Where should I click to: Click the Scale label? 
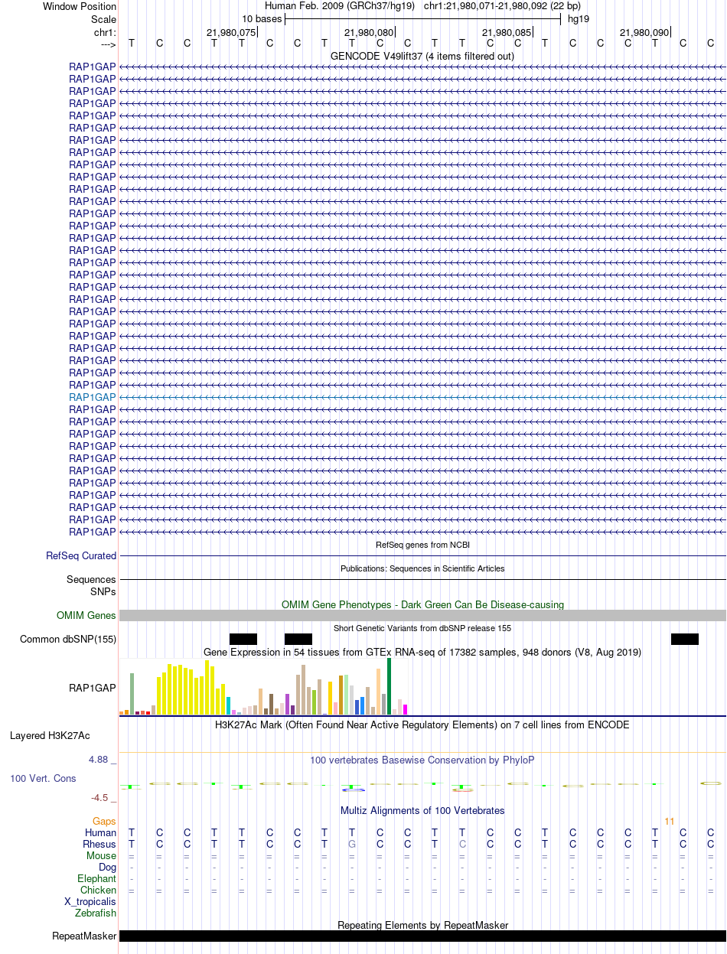[x=103, y=19]
